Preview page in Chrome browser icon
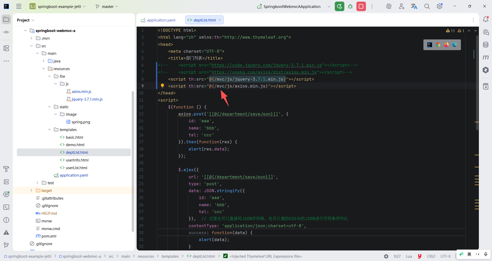 438,45
